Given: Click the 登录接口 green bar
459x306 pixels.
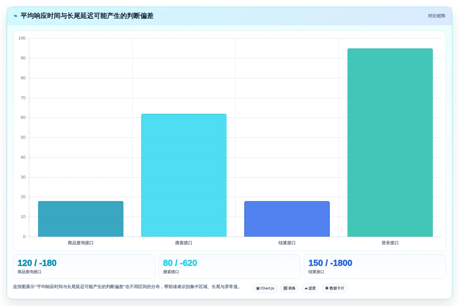Looking at the screenshot, I should (x=390, y=143).
